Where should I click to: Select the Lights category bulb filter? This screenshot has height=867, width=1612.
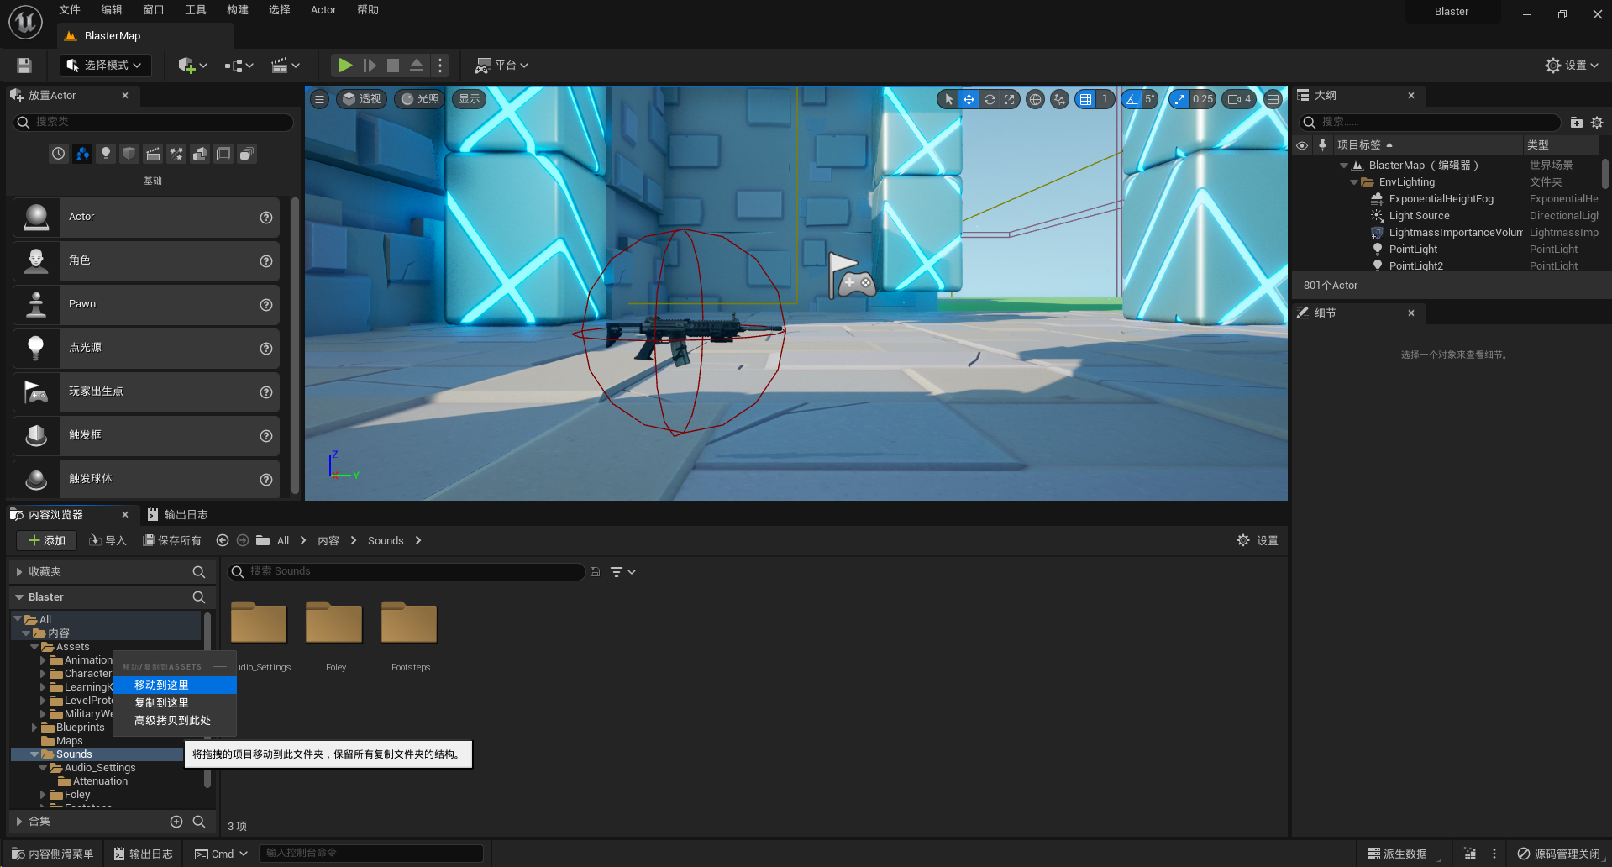[x=105, y=154]
